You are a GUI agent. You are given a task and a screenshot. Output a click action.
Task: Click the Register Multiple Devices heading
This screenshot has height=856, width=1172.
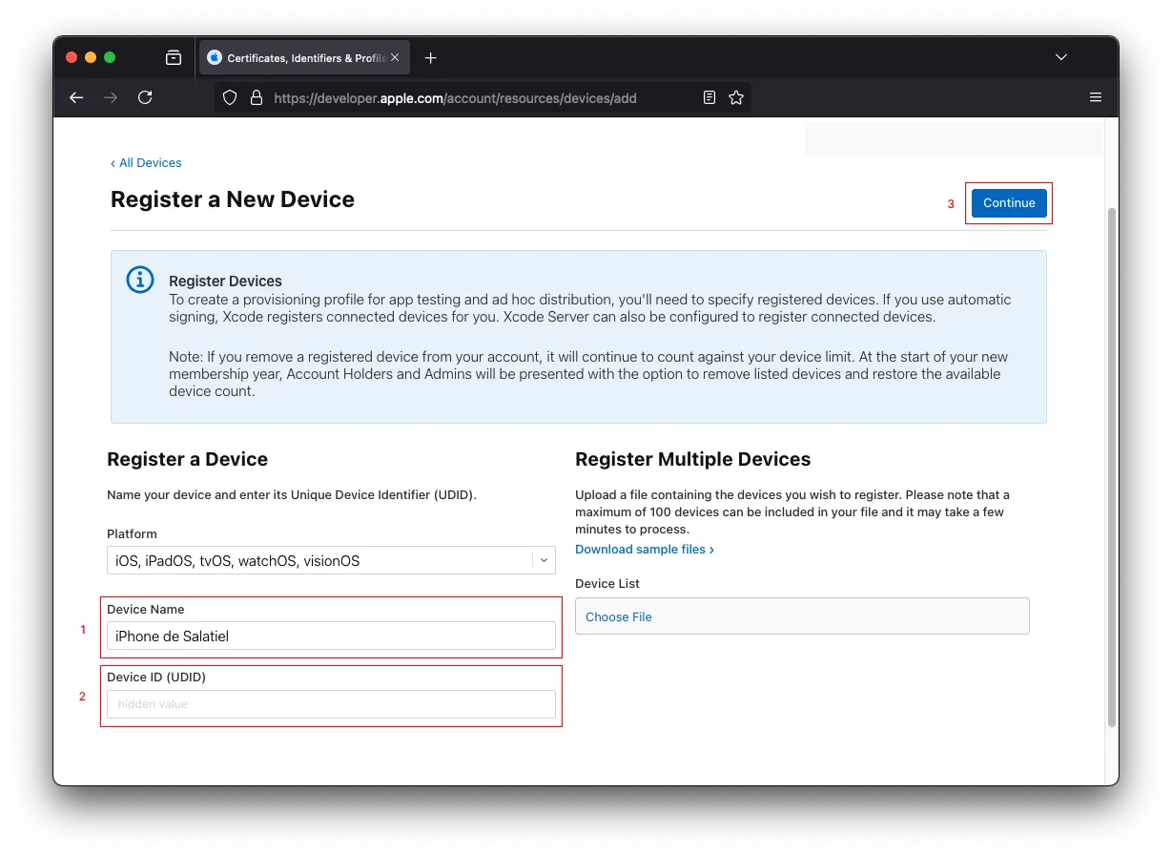(x=693, y=459)
